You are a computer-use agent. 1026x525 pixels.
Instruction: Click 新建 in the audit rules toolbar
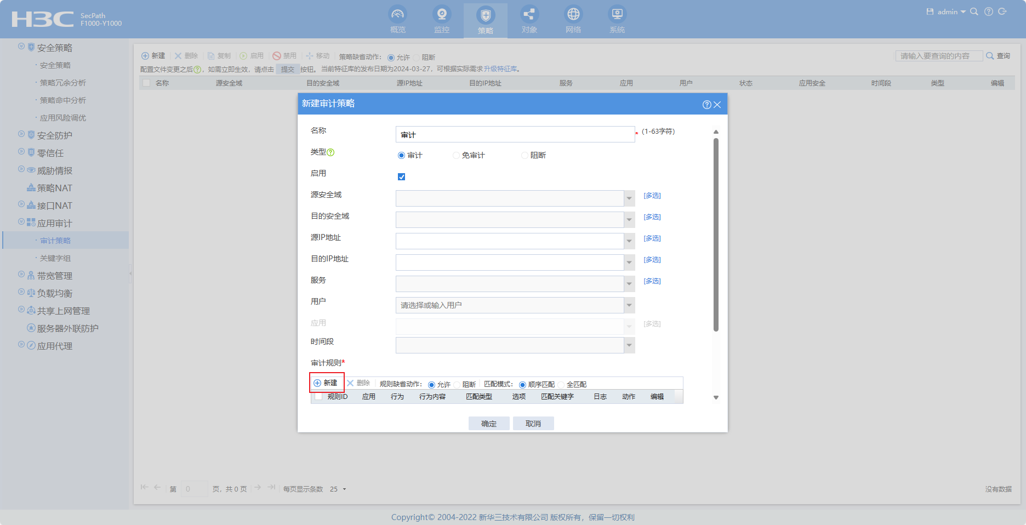pyautogui.click(x=326, y=383)
